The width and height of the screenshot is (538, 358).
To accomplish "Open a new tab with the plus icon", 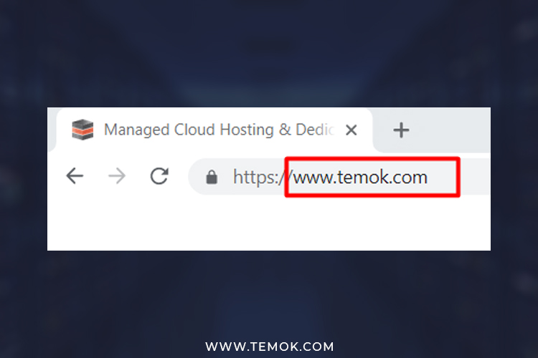I will pyautogui.click(x=401, y=130).
